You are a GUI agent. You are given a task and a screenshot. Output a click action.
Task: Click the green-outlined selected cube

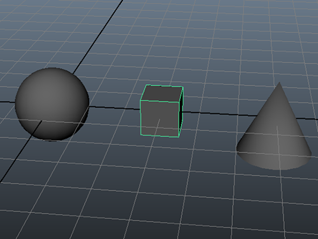pos(161,111)
